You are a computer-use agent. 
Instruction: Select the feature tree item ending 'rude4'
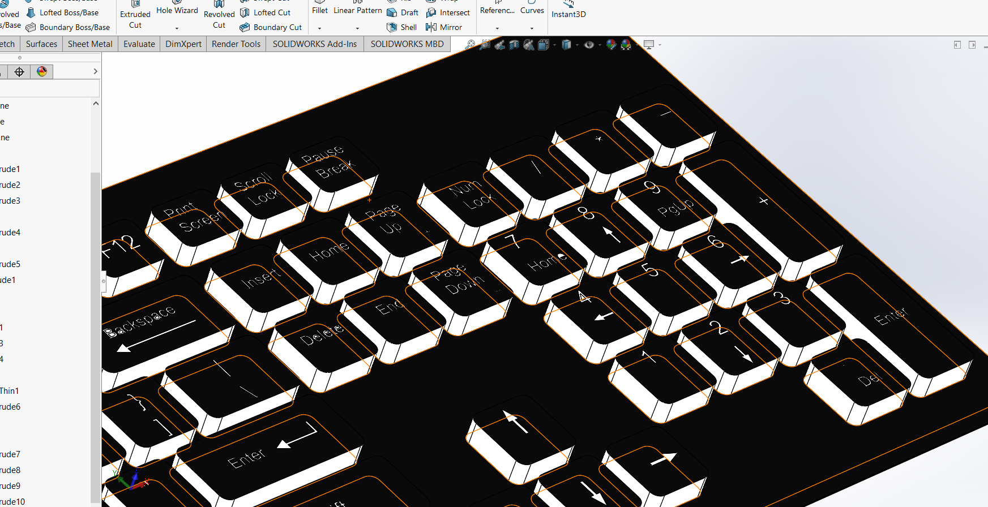pos(10,233)
